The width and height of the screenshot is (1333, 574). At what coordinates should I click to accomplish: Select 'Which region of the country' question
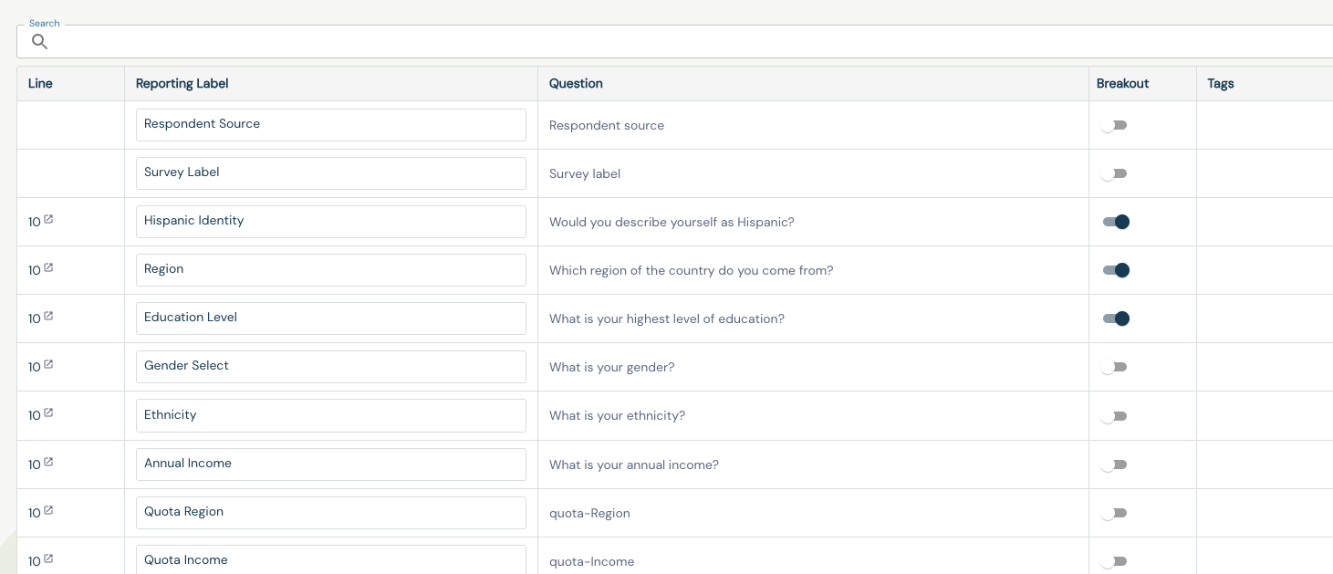coord(691,270)
